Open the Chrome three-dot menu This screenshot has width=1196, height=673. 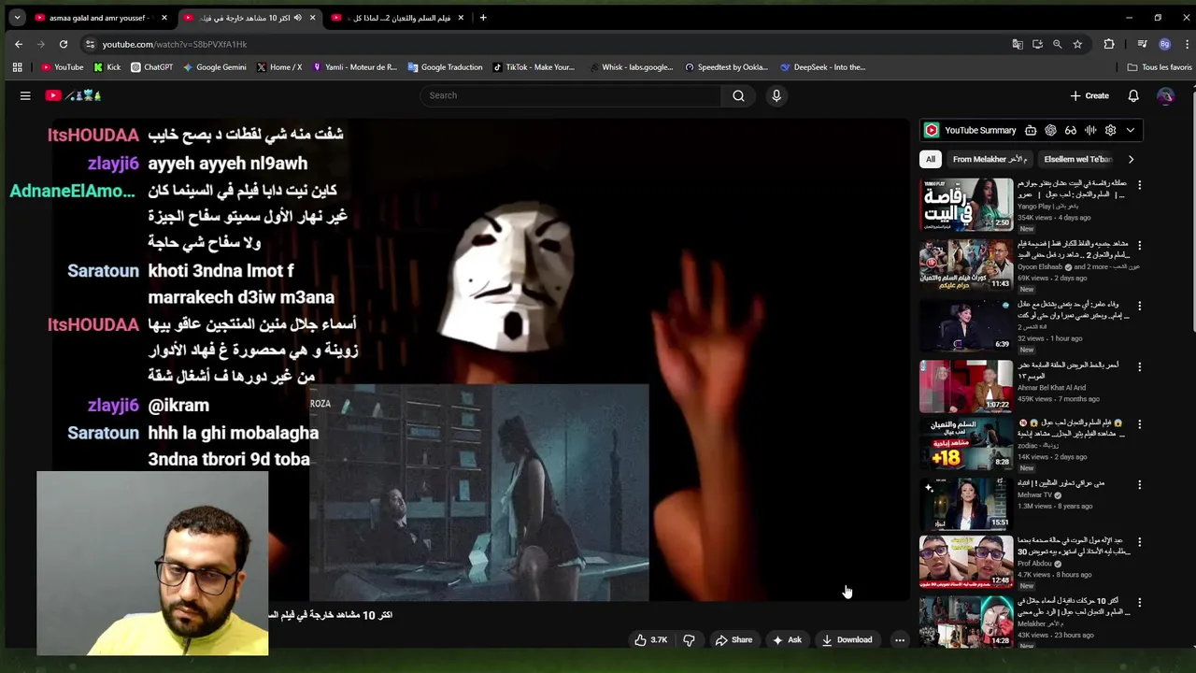pyautogui.click(x=1185, y=44)
